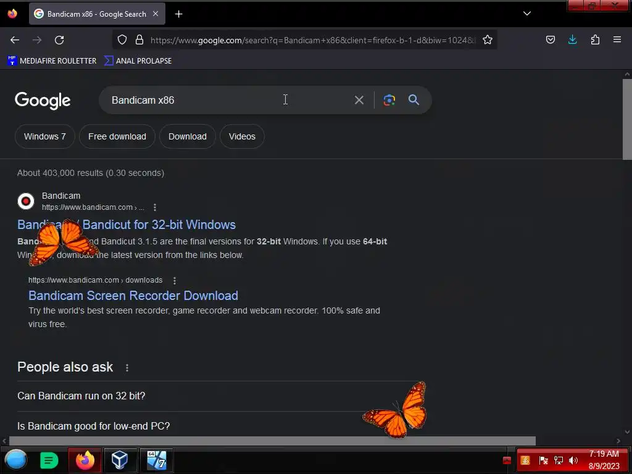Open People also ask options menu
The width and height of the screenshot is (632, 474).
pos(127,368)
